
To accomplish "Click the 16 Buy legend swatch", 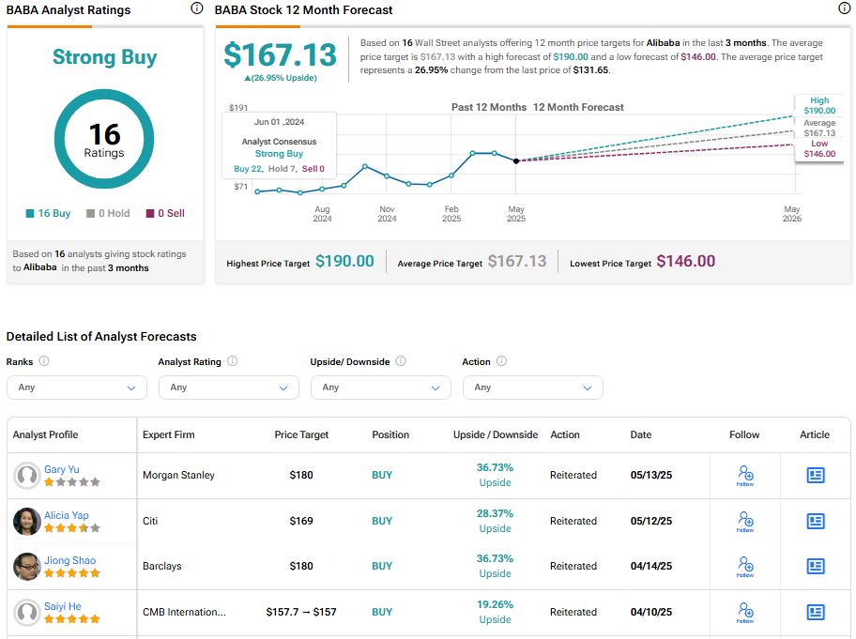I will coord(30,213).
